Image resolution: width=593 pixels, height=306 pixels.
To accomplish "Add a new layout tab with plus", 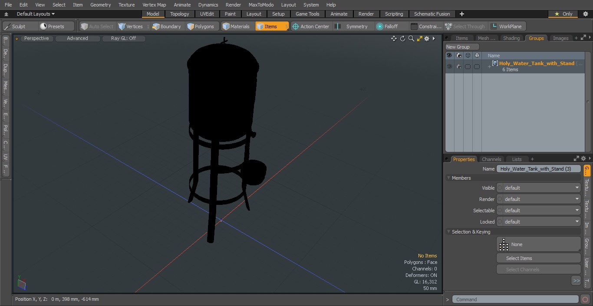I will click(462, 14).
